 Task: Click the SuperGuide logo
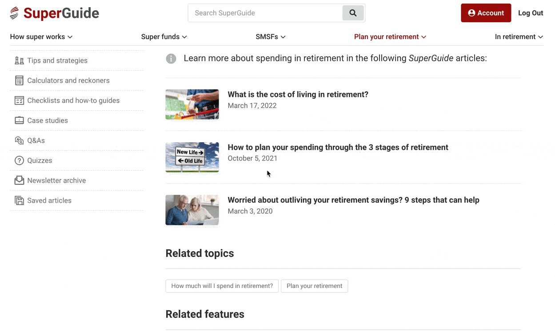tap(54, 13)
